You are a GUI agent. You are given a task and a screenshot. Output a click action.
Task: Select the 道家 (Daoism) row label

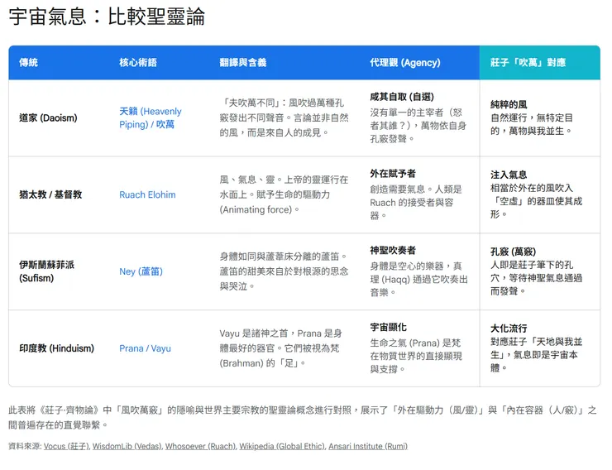pos(48,117)
